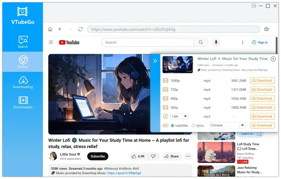
Task: Reload the page with refresh icon
Action: pos(81,29)
